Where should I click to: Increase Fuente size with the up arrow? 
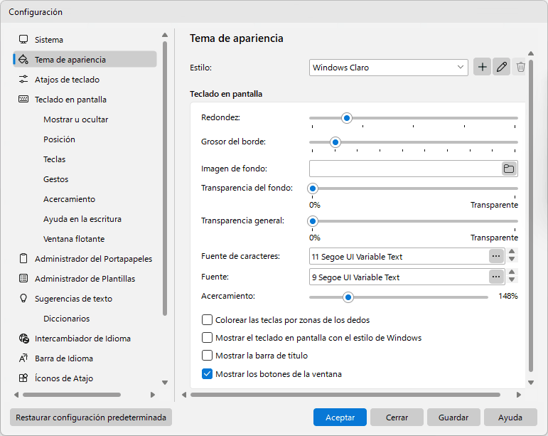coord(512,272)
